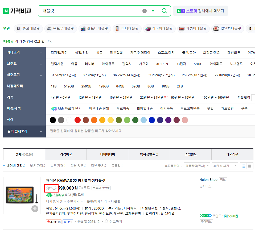The width and height of the screenshot is (255, 230).
Task: Open the KAMVAS 22 PLUS product thumbnail
Action: [22, 195]
